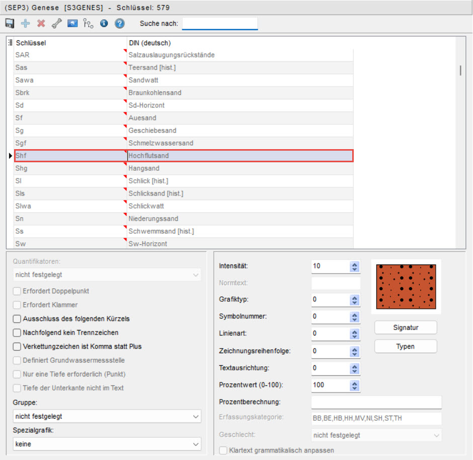Image resolution: width=473 pixels, height=460 pixels.
Task: Open help question mark icon
Action: pos(119,23)
